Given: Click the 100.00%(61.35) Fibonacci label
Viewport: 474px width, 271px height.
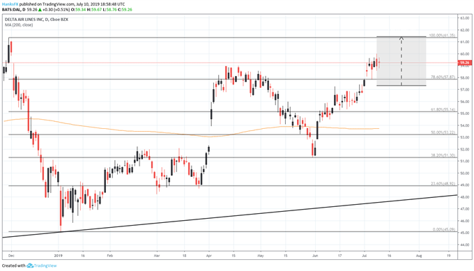Looking at the screenshot, I should click(442, 36).
